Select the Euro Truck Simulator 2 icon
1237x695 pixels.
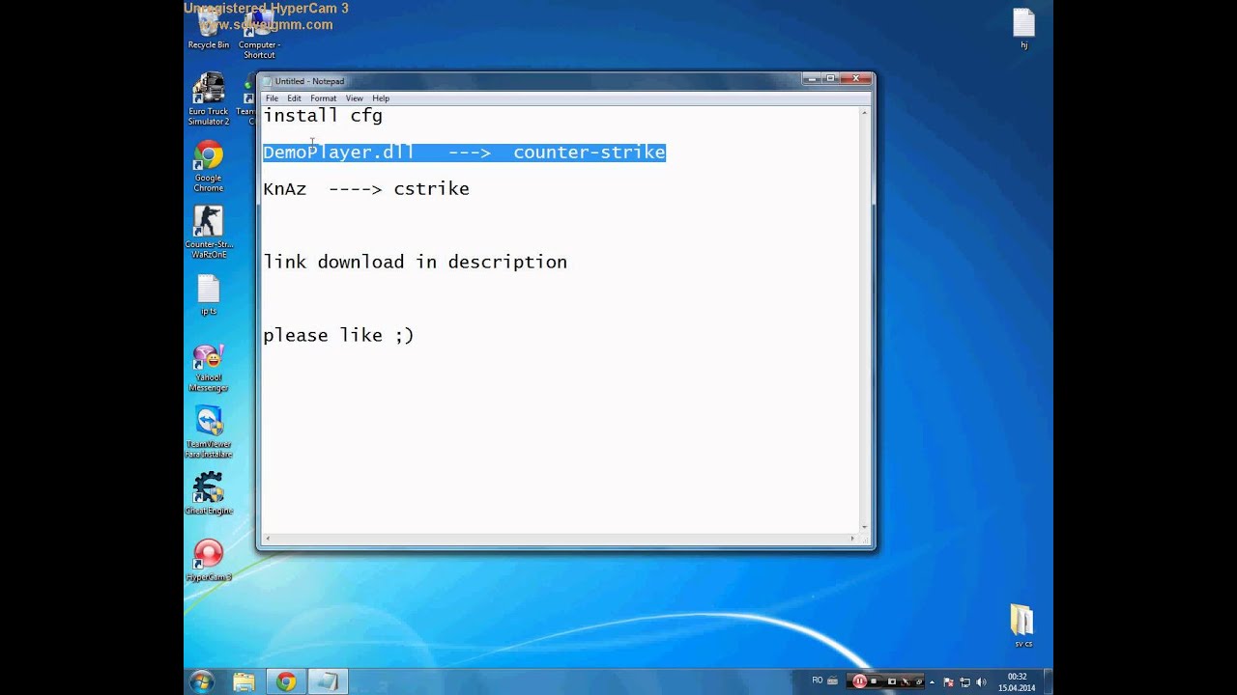click(x=209, y=99)
